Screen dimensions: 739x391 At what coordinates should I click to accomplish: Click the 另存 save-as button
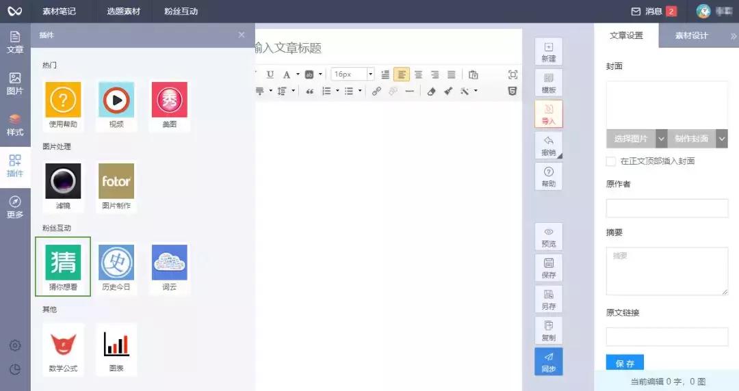(549, 299)
